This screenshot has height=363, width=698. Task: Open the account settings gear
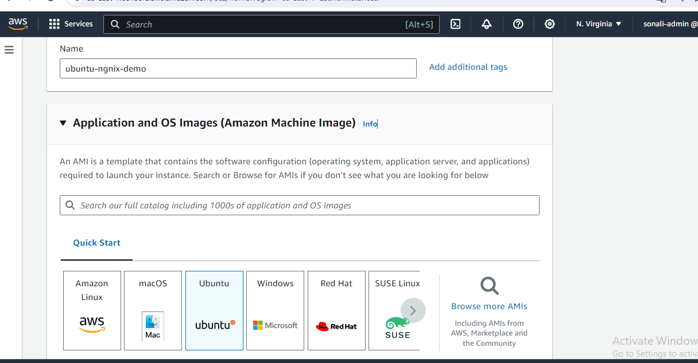[x=549, y=23]
